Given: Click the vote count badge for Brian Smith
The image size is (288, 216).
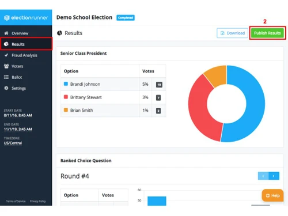Looking at the screenshot, I should tap(158, 111).
